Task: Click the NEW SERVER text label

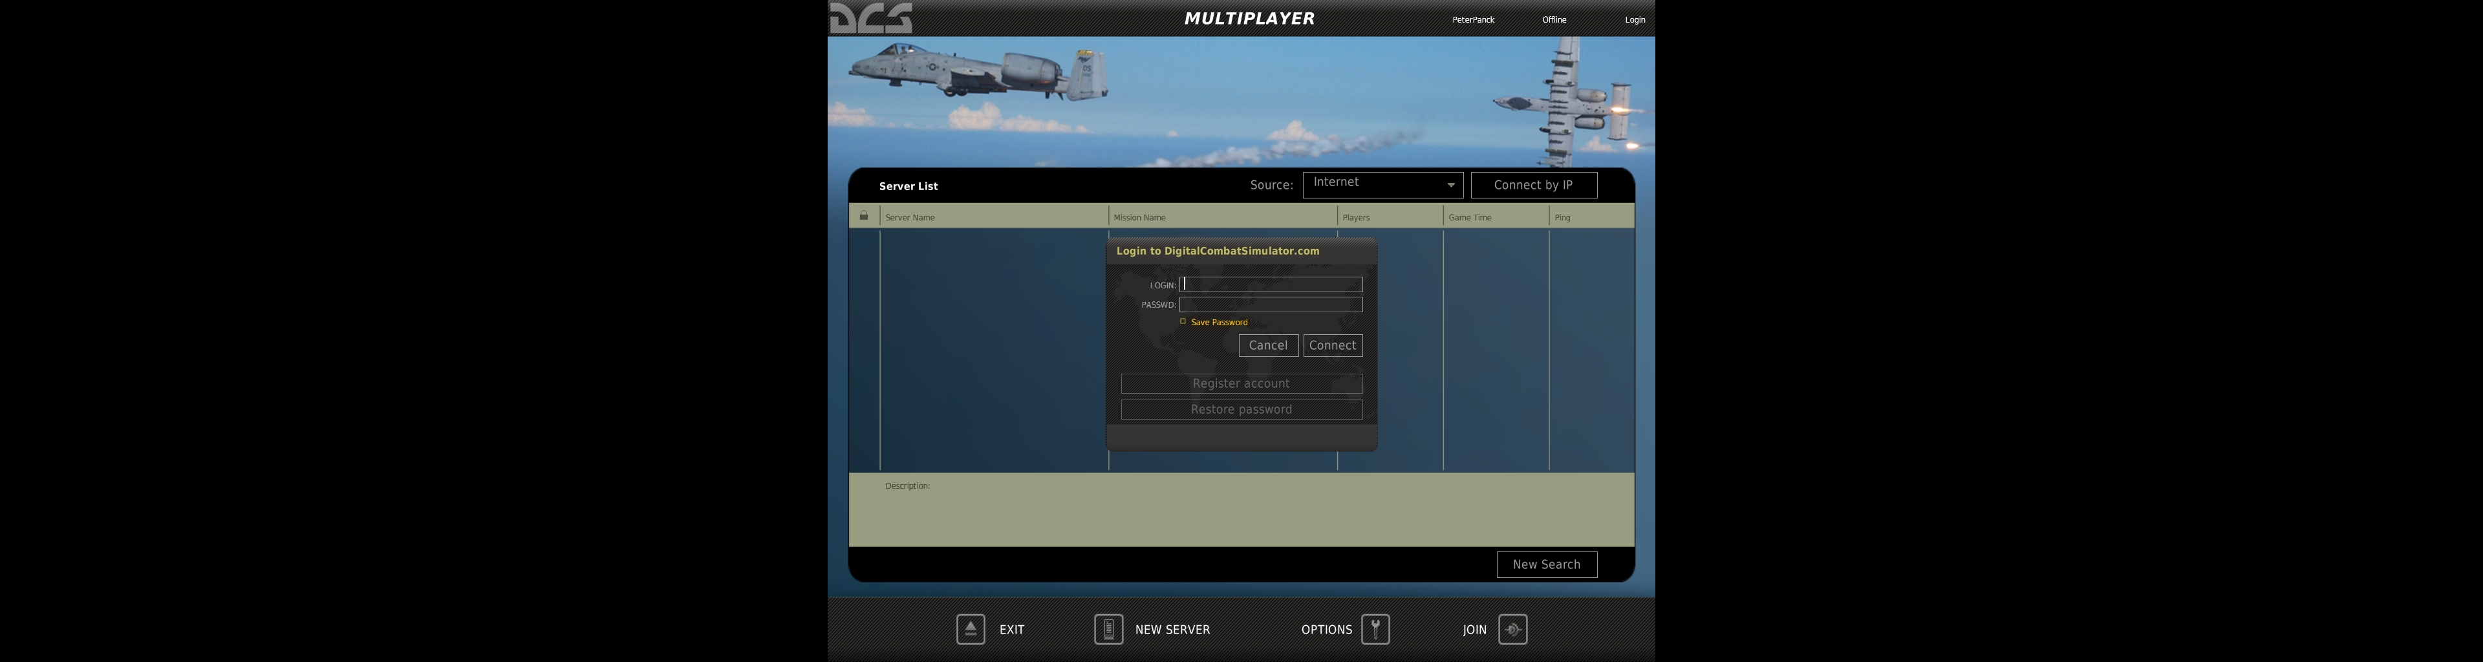Action: tap(1172, 629)
